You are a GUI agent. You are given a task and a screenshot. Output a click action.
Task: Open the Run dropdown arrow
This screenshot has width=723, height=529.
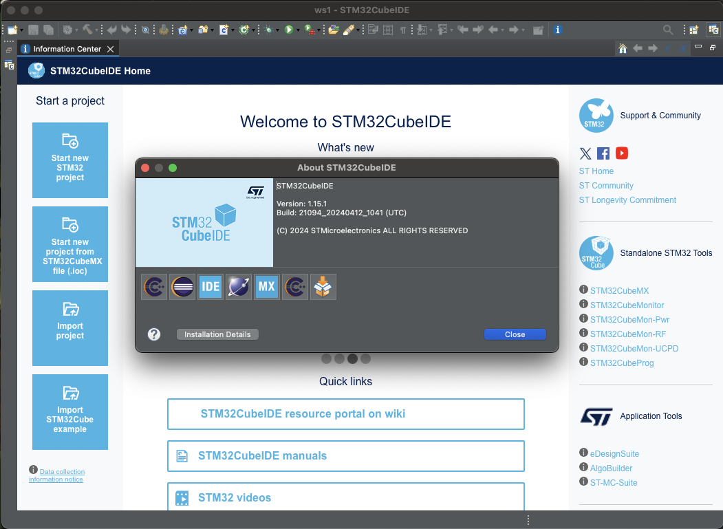point(298,30)
